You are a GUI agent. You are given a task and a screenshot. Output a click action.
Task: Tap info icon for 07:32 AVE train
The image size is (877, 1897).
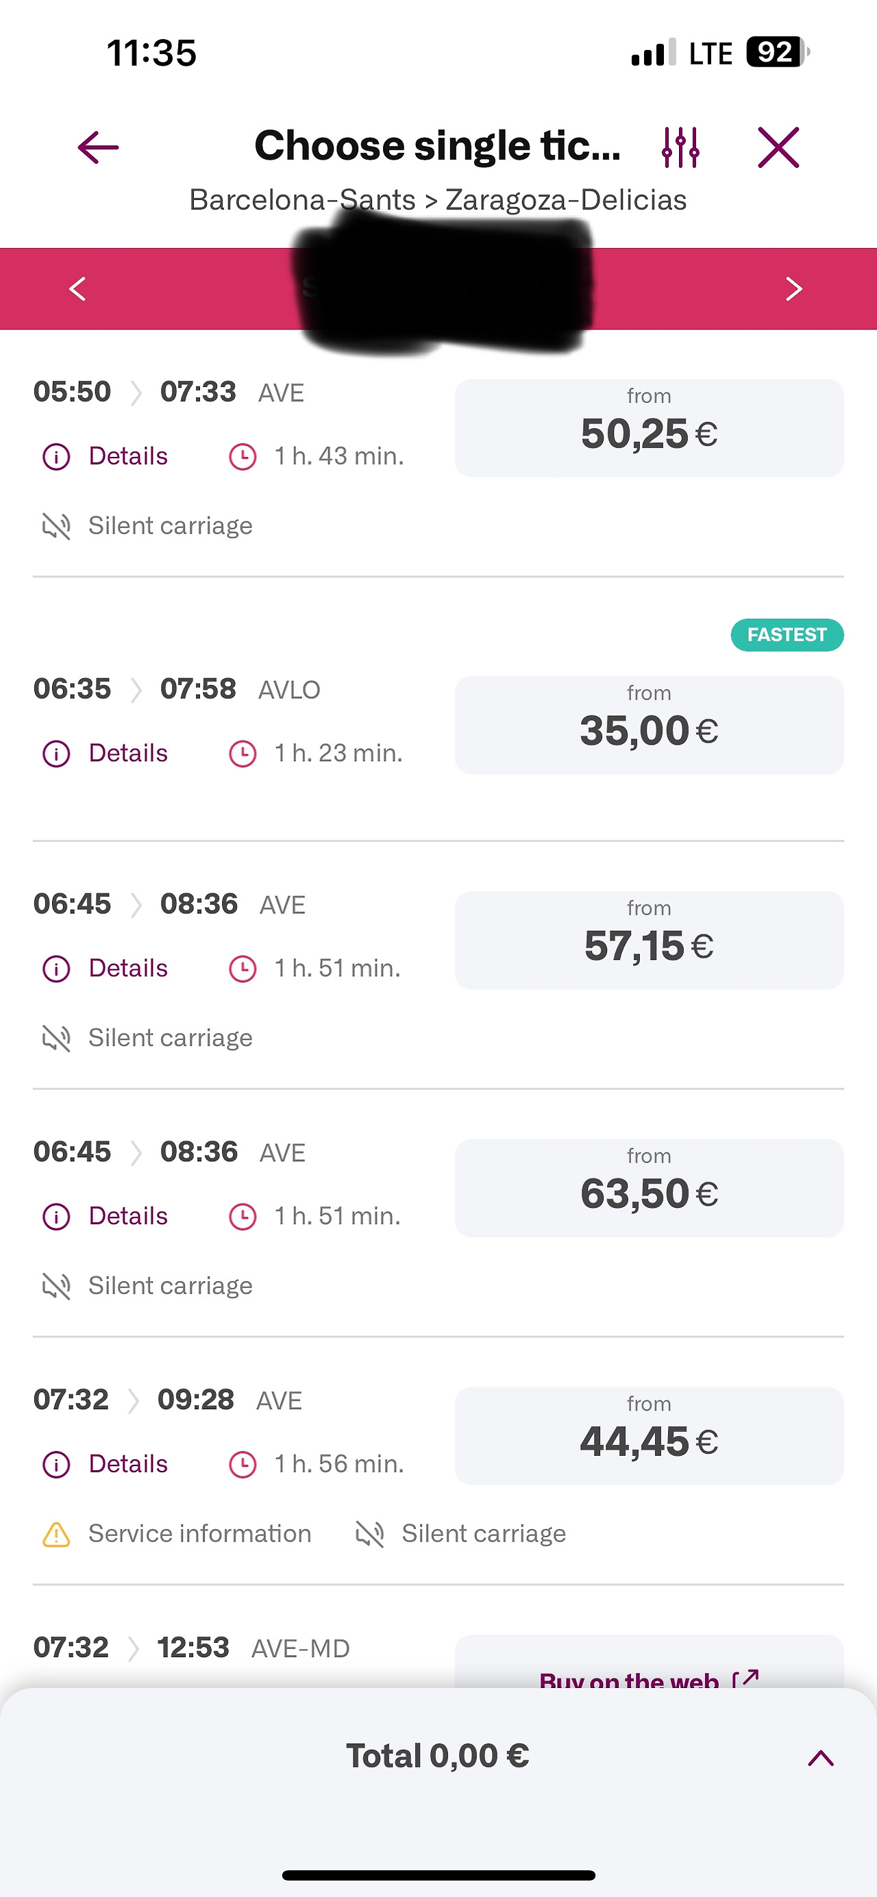(x=57, y=1464)
